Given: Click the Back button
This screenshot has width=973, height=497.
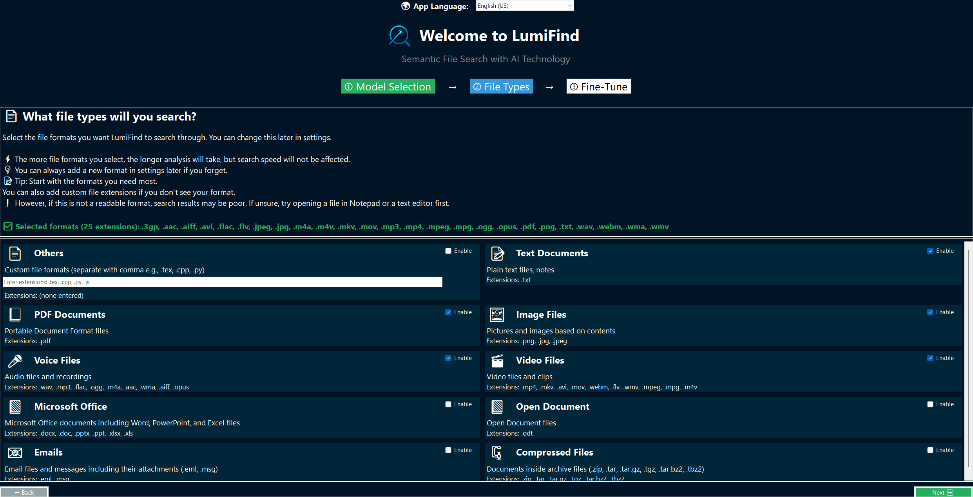Looking at the screenshot, I should [x=24, y=492].
